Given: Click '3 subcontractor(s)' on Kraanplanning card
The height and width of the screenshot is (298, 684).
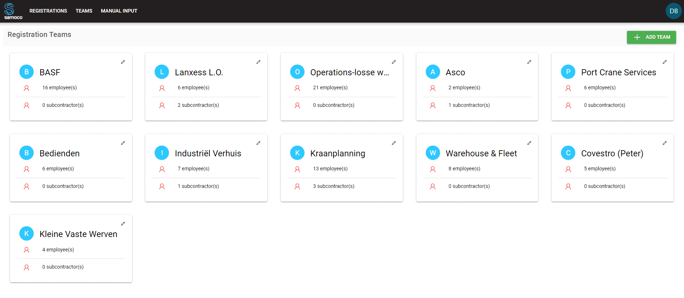Looking at the screenshot, I should 334,186.
